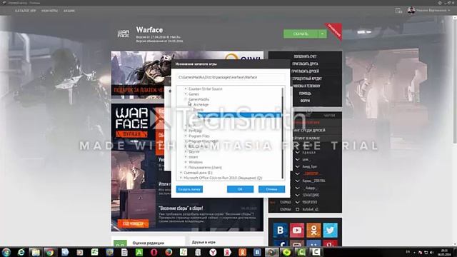
Task: Click the Создать папку (Create folder) button
Action: (189, 189)
